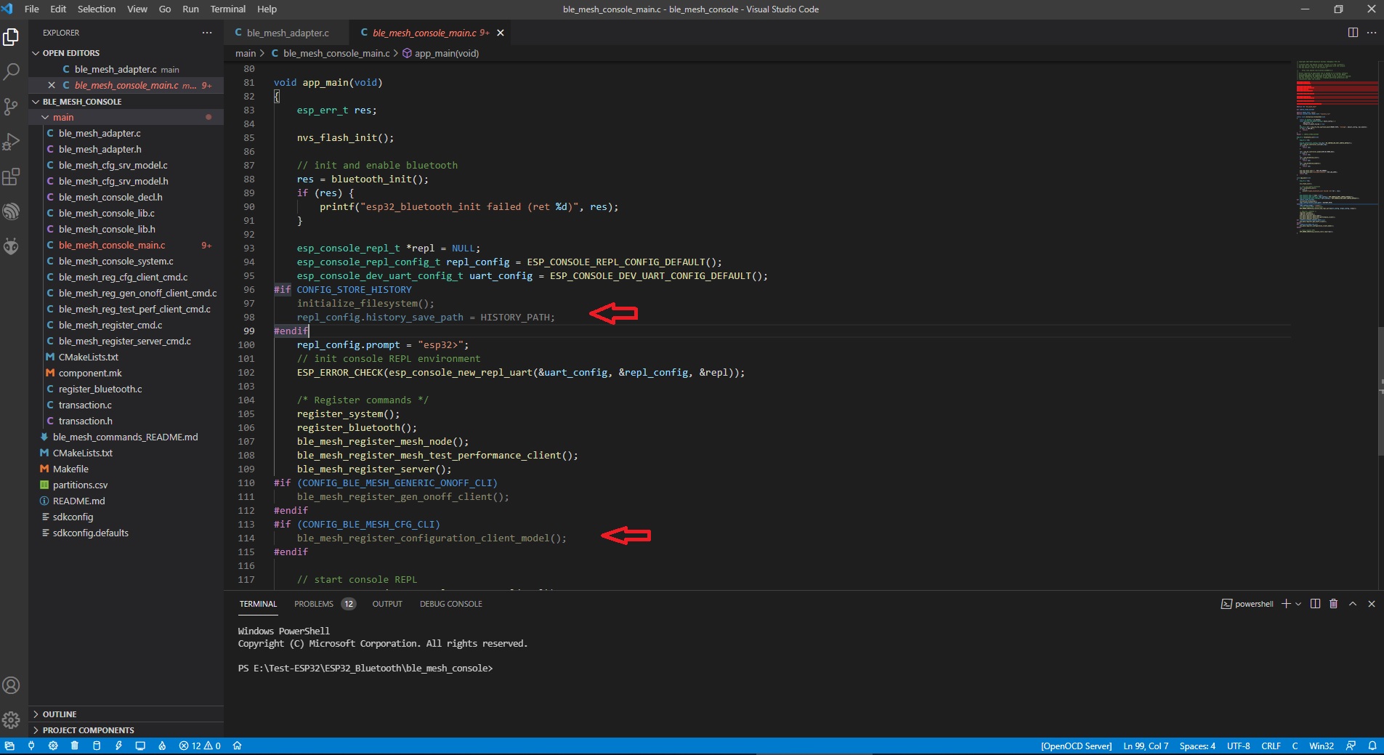1384x755 pixels.
Task: Open notifications bell in status bar
Action: [x=1372, y=746]
